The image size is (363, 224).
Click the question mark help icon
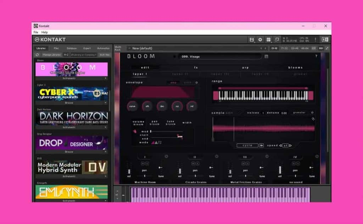pos(316,56)
